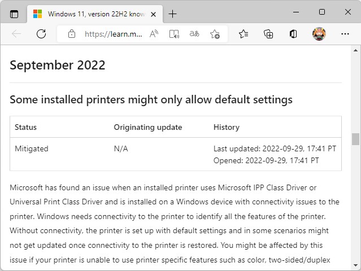Click the September 2022 heading
361x271 pixels.
coord(57,65)
